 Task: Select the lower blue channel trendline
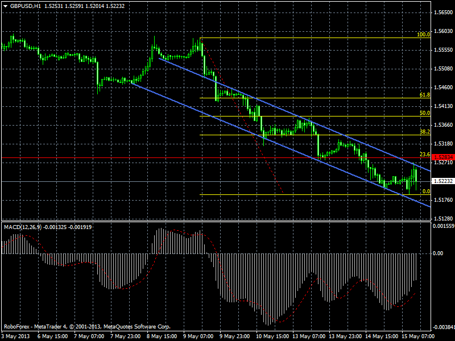point(281,145)
